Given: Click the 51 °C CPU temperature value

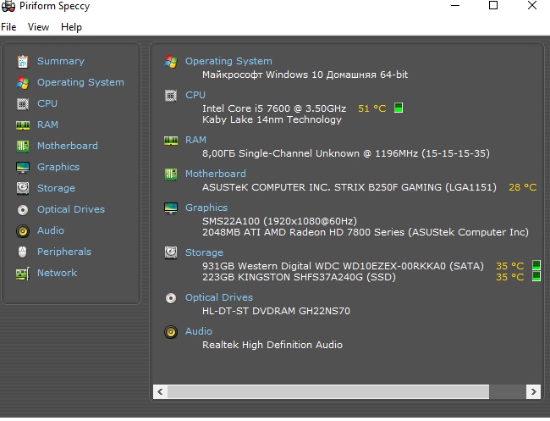Looking at the screenshot, I should click(371, 108).
